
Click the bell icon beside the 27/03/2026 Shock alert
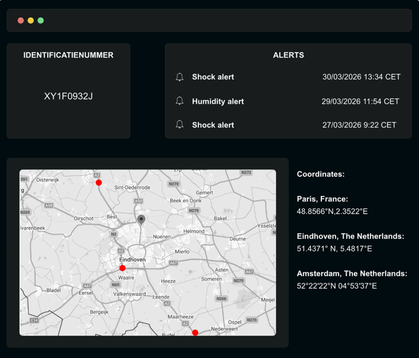click(179, 125)
